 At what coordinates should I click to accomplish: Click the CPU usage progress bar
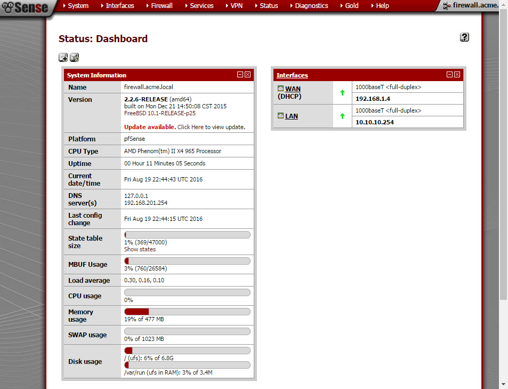point(187,292)
